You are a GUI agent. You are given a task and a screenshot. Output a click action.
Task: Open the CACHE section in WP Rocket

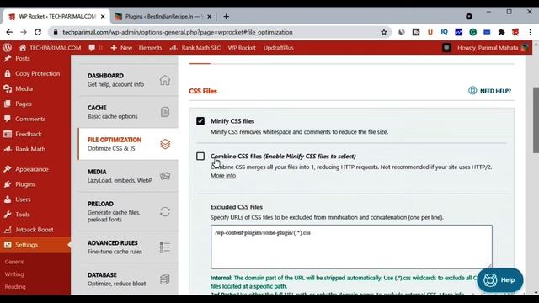point(128,112)
